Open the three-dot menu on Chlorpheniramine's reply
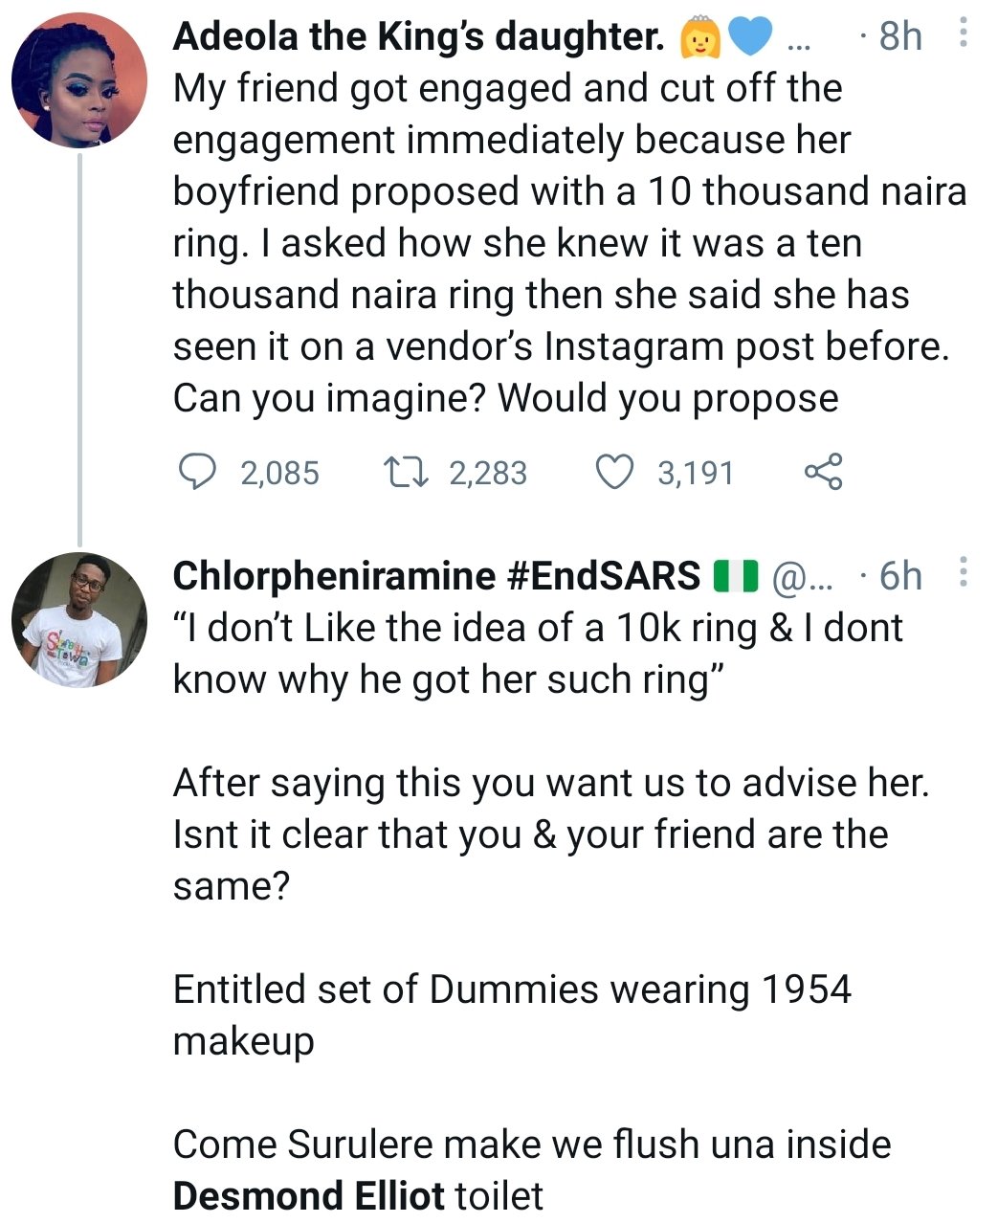Screen dimensions: 998x1223 963,572
